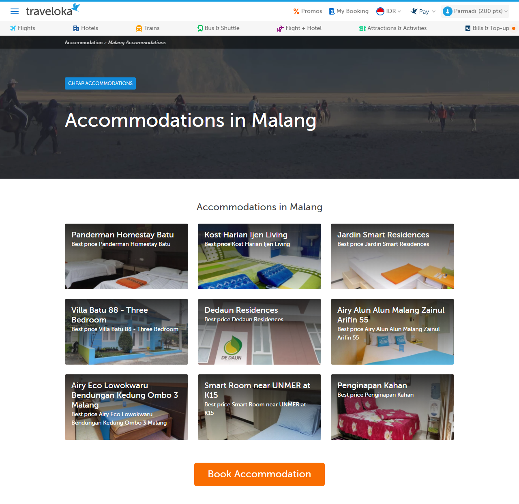Open the Dedaun Residences card
Screen dimensions: 519x504
pos(259,332)
